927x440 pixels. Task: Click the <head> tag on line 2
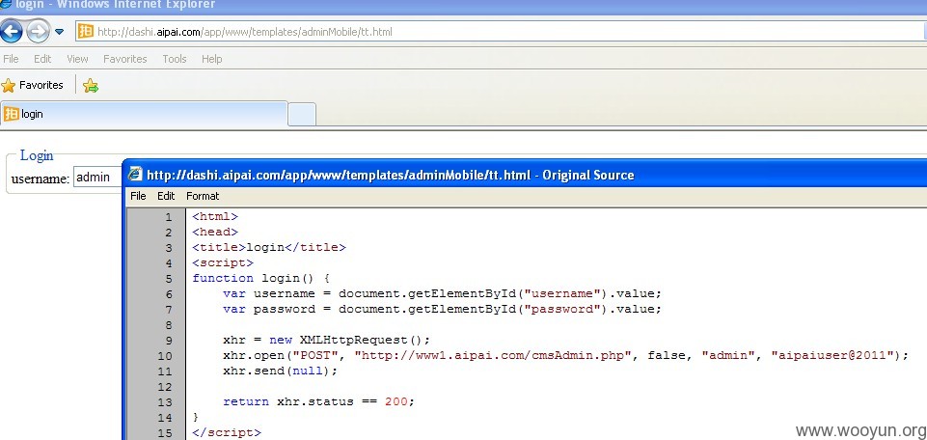click(x=215, y=232)
